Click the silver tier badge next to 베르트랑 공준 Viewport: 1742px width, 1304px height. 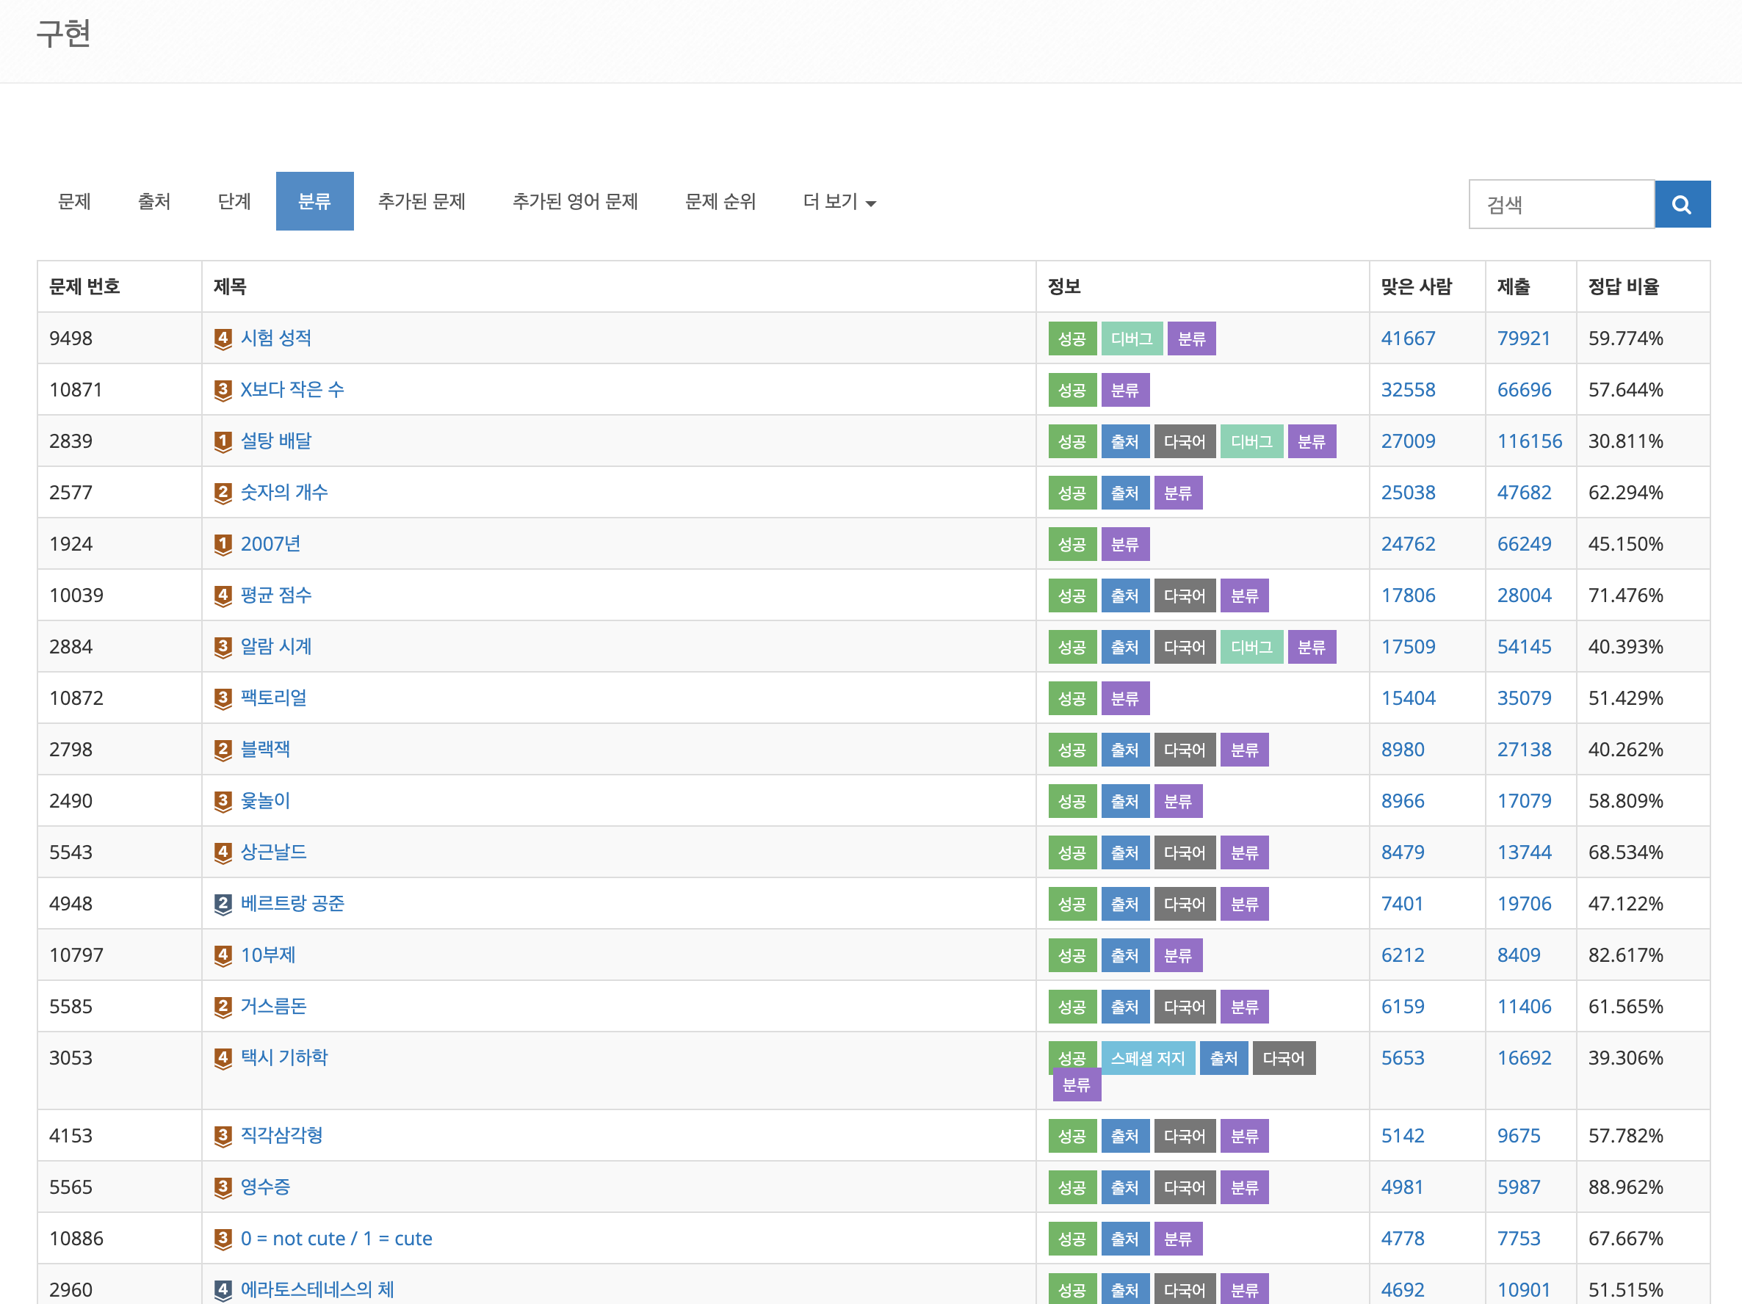[223, 904]
